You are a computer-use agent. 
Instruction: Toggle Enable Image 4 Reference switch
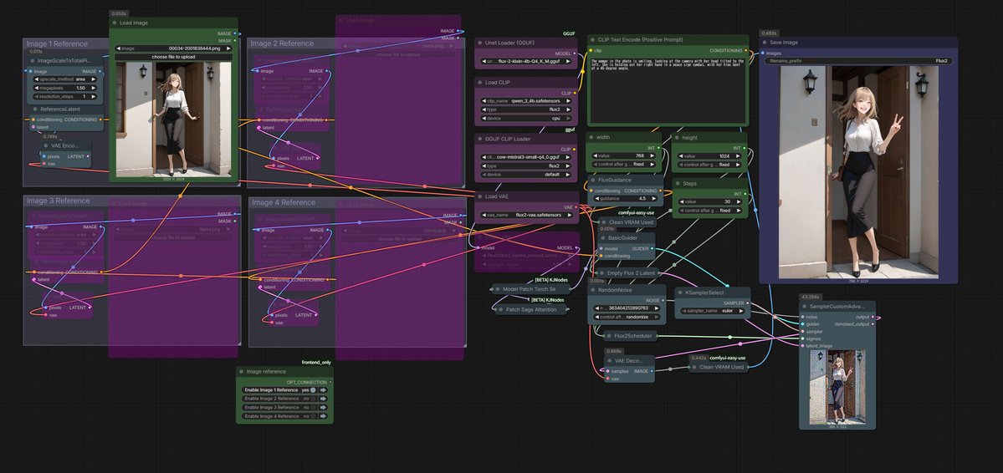pos(312,416)
